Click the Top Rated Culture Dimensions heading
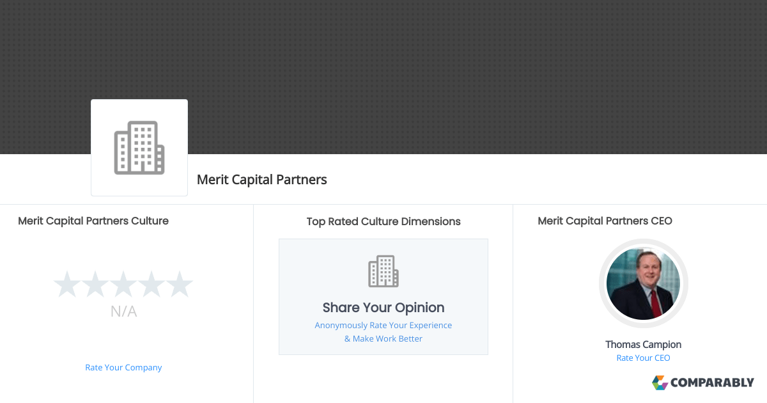 point(383,221)
